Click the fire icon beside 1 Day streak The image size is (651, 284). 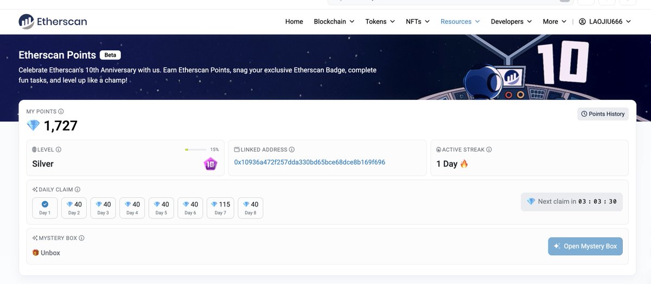point(464,164)
